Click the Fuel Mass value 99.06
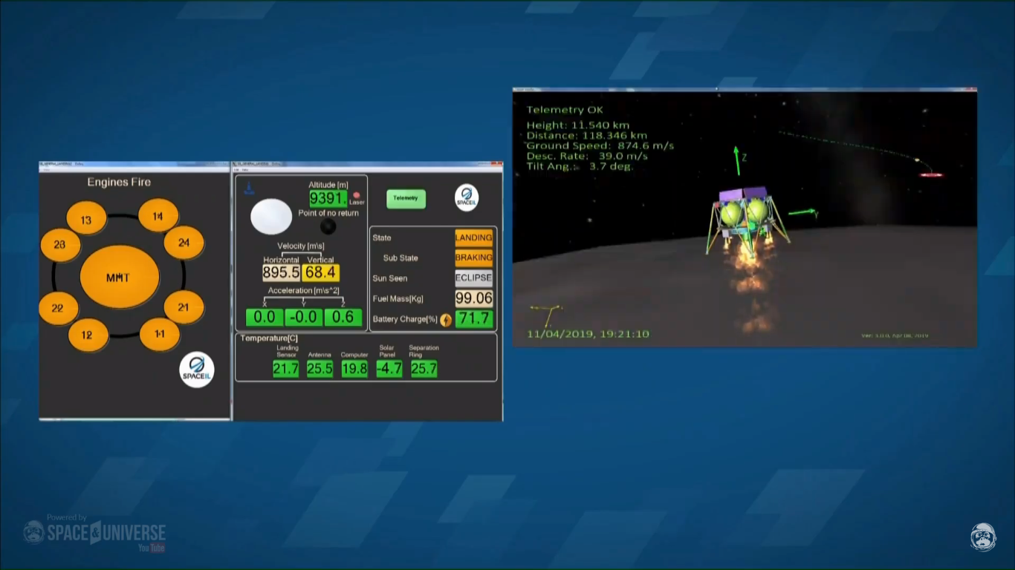The height and width of the screenshot is (570, 1015). (x=474, y=298)
